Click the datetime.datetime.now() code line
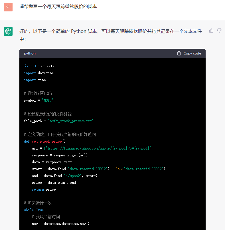Screen dimensions: 225x230 (x=60, y=224)
